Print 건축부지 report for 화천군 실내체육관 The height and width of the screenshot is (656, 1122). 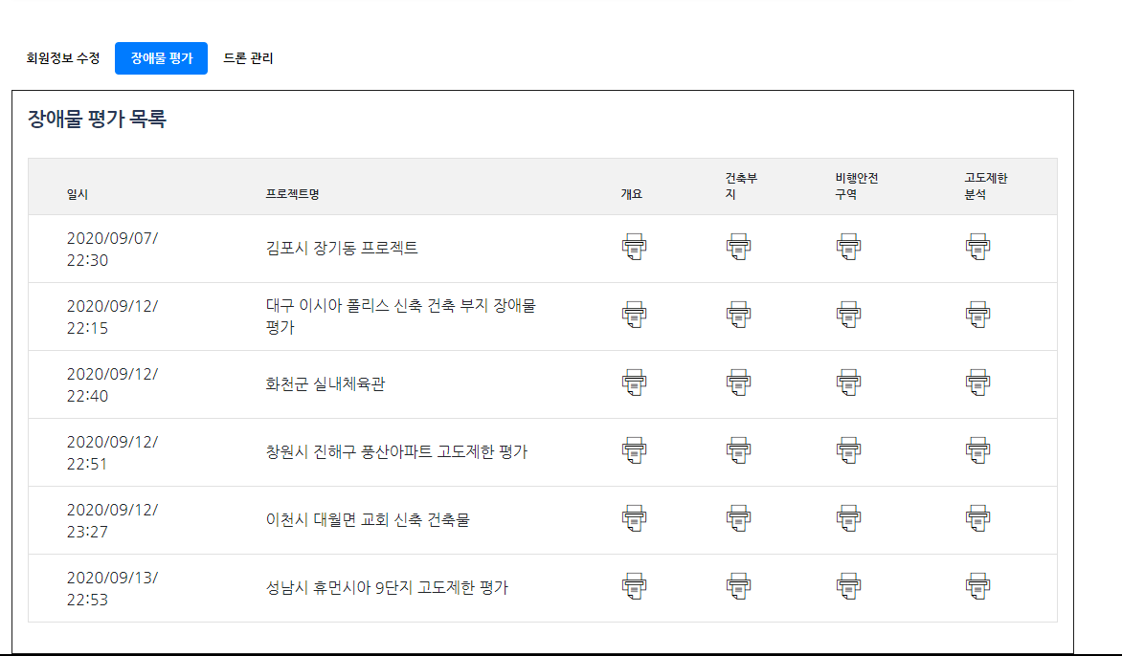(x=738, y=383)
